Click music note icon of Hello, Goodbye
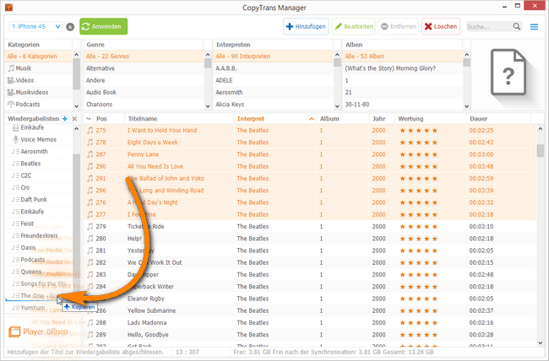This screenshot has width=549, height=361. (x=90, y=335)
